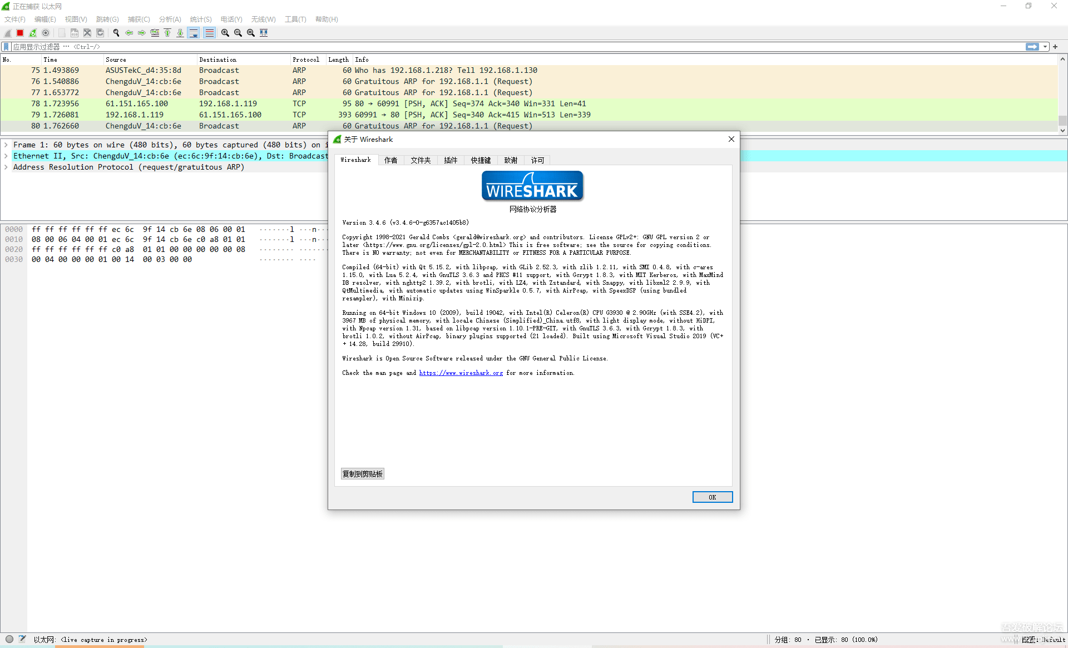Switch to the 快捷键 tab
Screen dimensions: 1068x648
[x=481, y=160]
